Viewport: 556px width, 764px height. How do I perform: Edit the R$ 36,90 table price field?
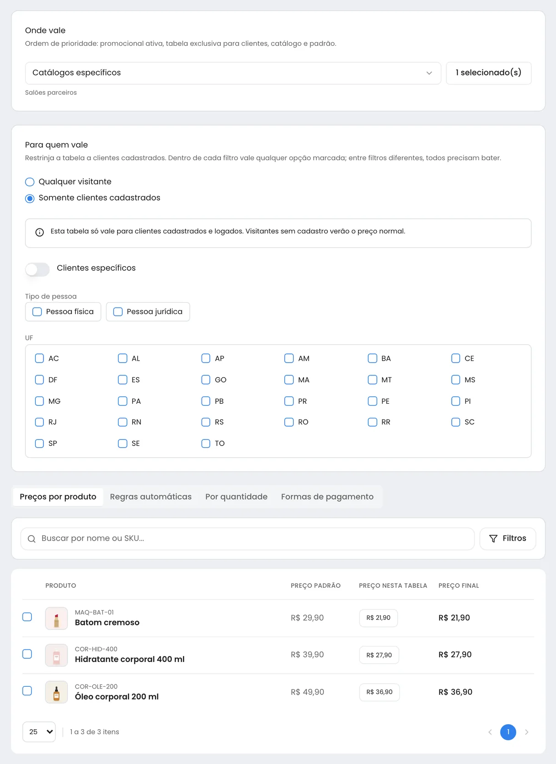tap(380, 692)
